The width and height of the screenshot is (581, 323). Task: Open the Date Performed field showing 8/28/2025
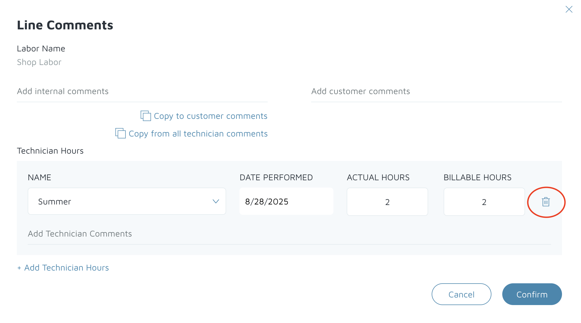pyautogui.click(x=286, y=201)
